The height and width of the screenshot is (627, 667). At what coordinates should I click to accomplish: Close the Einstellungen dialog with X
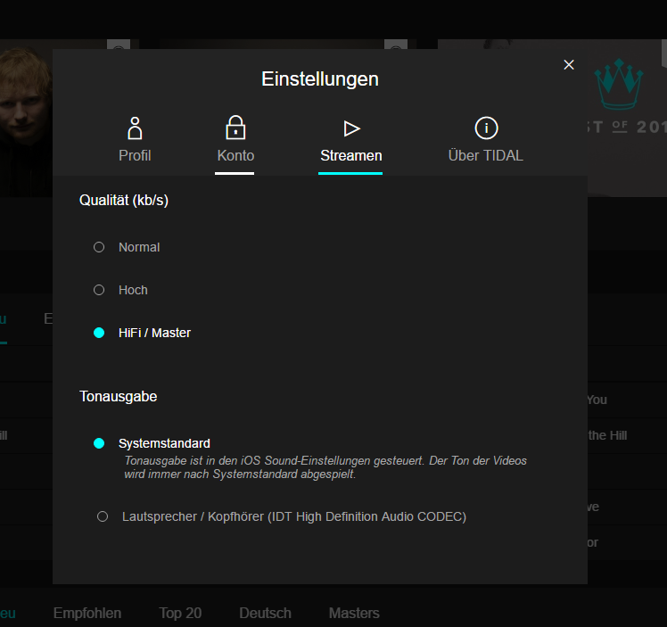click(569, 64)
